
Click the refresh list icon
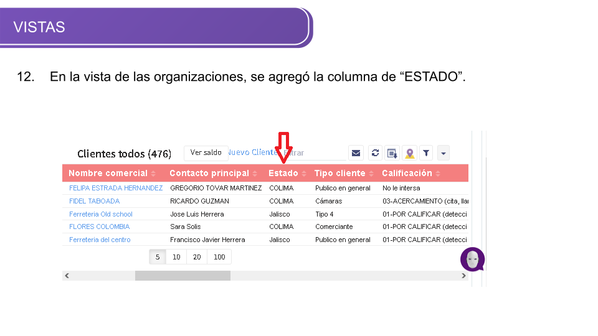click(375, 153)
